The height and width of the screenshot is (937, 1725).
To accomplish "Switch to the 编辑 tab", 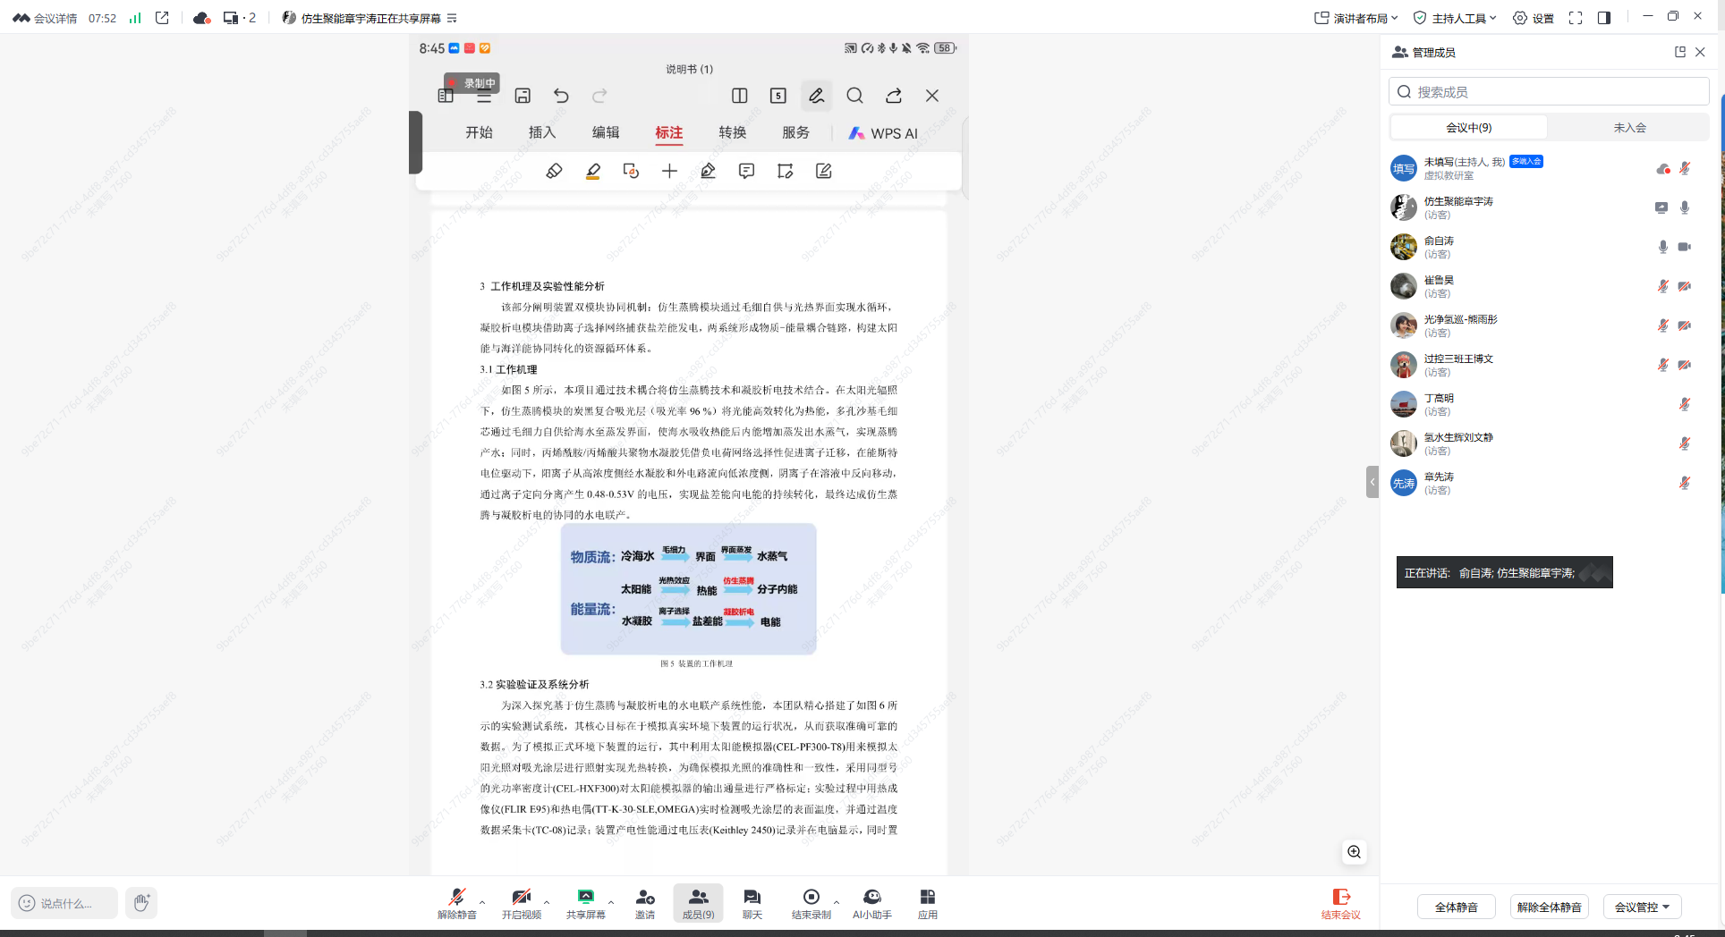I will 606,132.
